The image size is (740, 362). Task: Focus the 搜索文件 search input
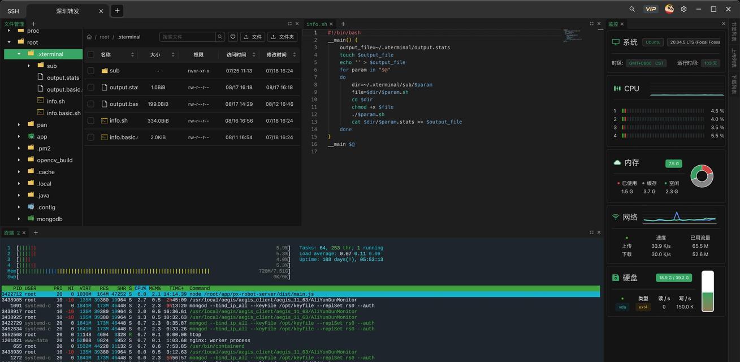click(x=188, y=37)
